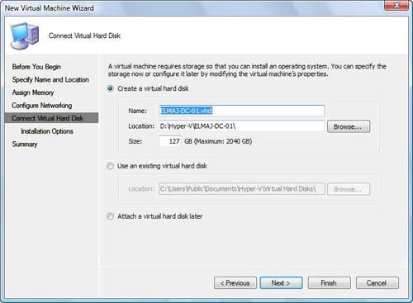Go to Specify Name and Location step
The height and width of the screenshot is (303, 413).
point(50,80)
